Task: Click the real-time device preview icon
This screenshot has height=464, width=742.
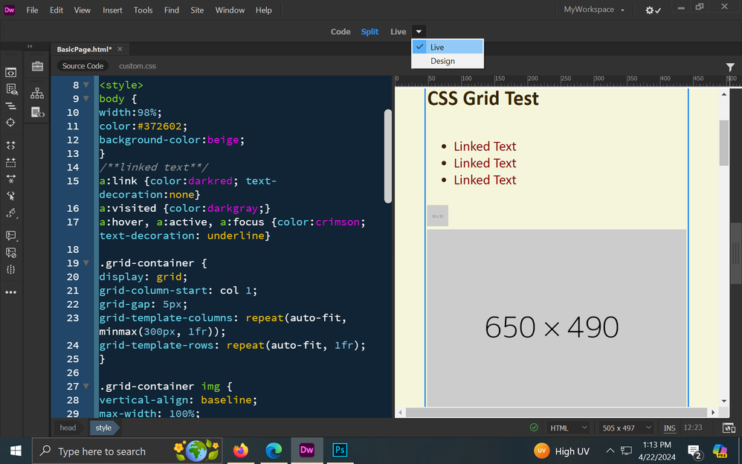Action: click(729, 428)
